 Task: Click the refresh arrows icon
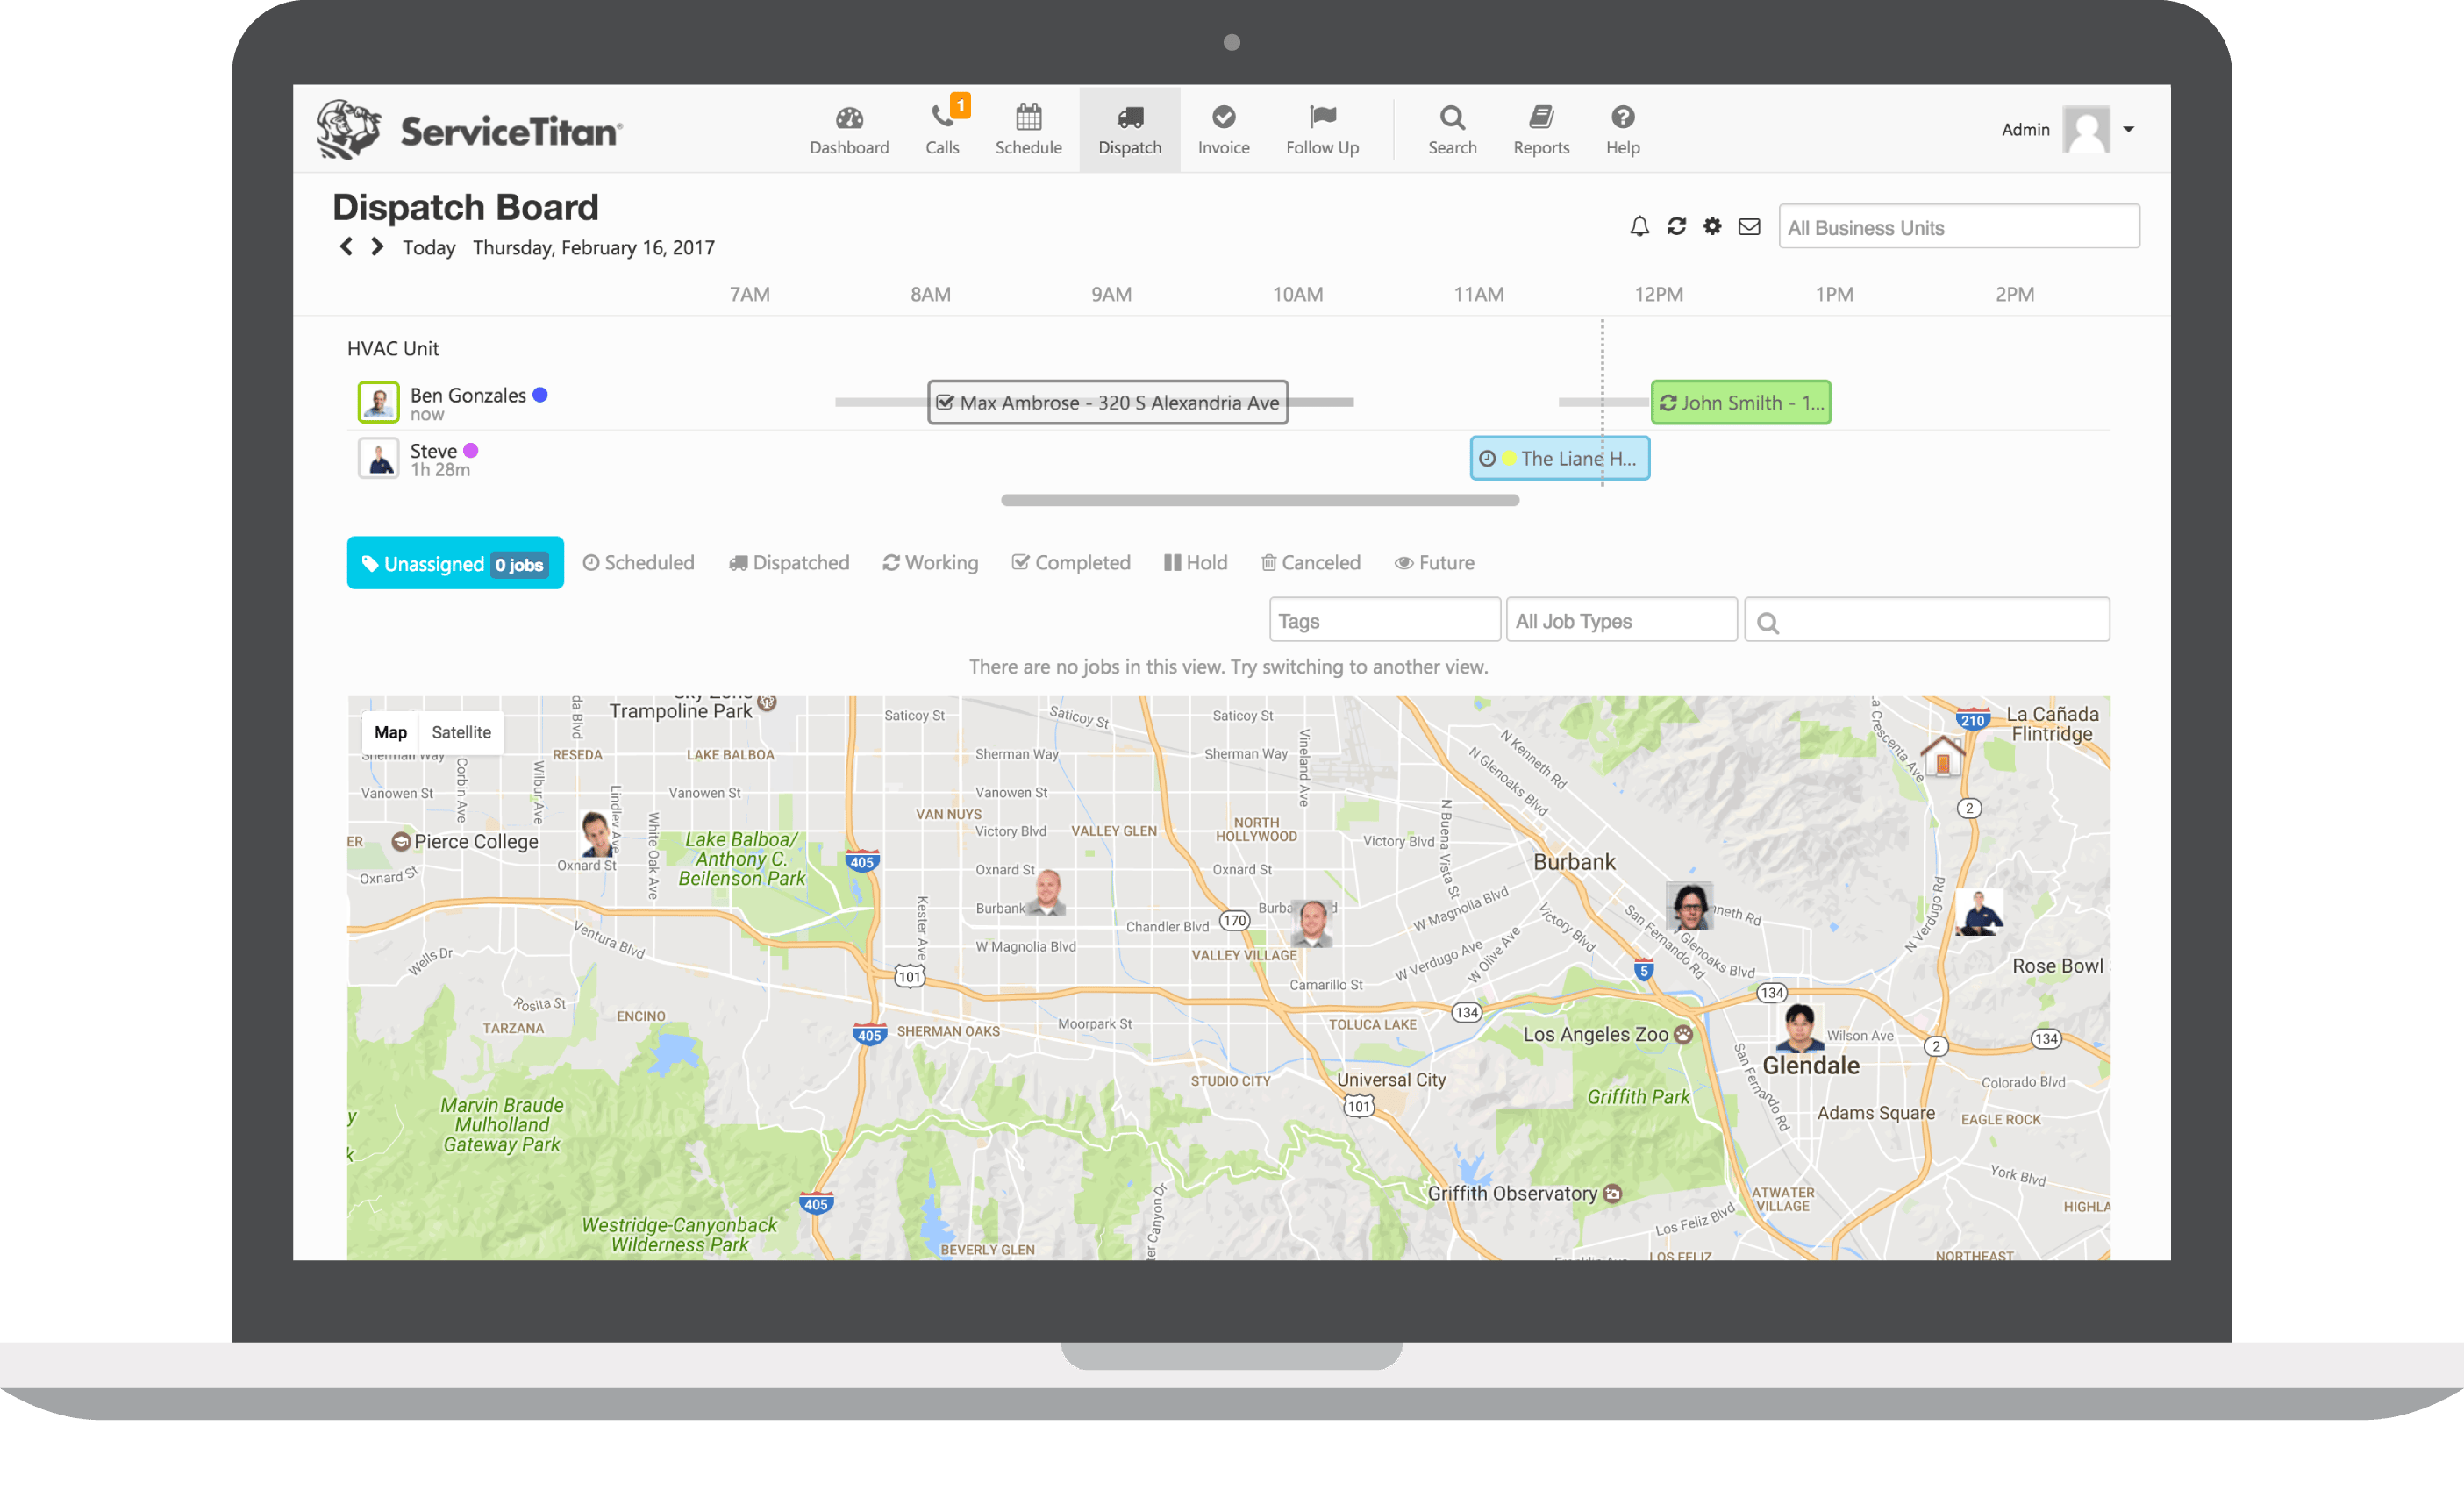click(1676, 227)
